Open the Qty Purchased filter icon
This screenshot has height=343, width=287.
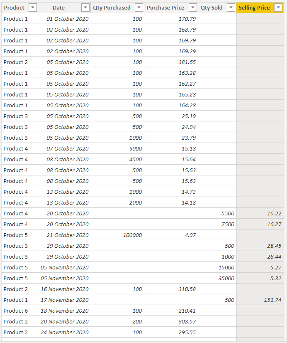click(139, 7)
